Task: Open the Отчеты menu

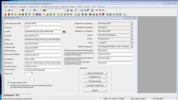Action: coord(79,7)
